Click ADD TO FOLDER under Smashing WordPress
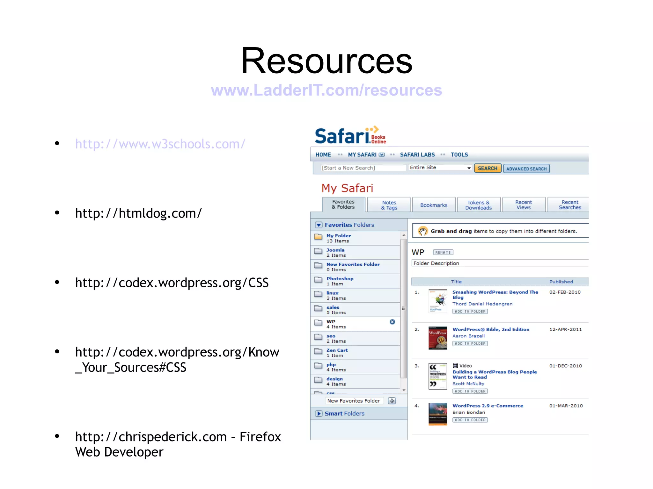 [470, 311]
